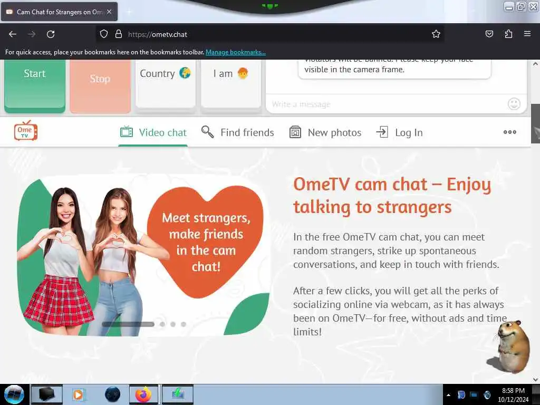The image size is (540, 405).
Task: Click the TV icon beside Video chat
Action: [x=127, y=132]
